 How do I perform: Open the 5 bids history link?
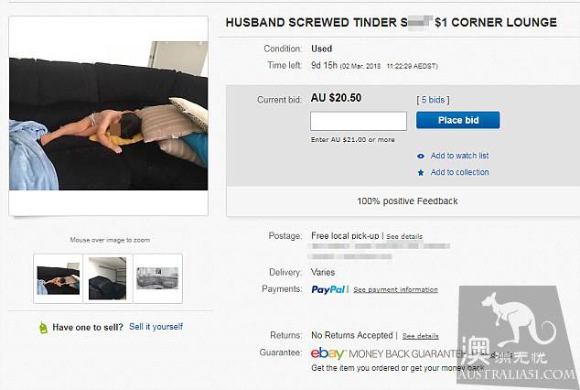click(x=433, y=100)
